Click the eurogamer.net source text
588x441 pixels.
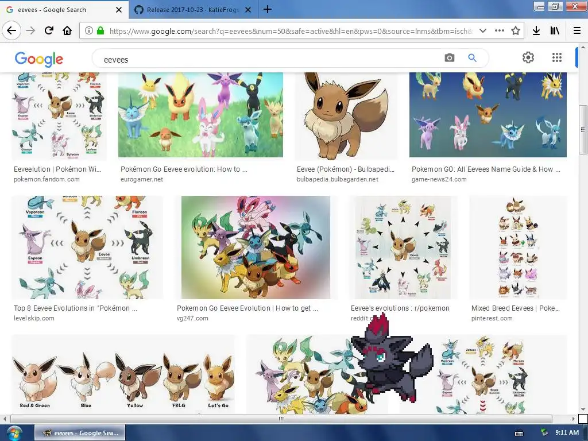pos(142,179)
